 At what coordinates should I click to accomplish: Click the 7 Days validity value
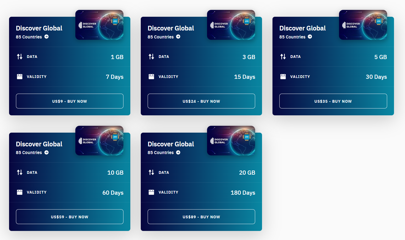[115, 77]
